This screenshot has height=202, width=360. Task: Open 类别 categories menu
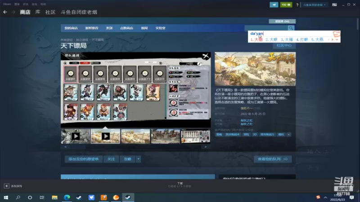click(x=109, y=28)
